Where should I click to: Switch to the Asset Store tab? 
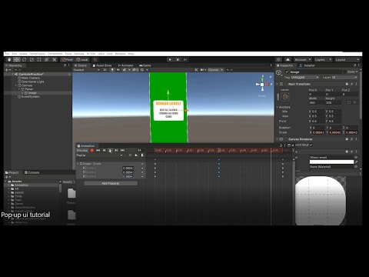[x=102, y=65]
